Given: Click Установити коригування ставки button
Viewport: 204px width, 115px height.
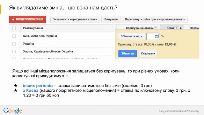Looking at the screenshot, I should click(75, 19).
